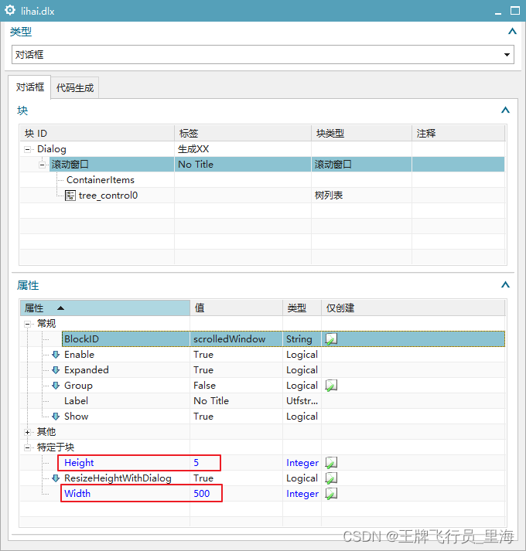The image size is (526, 551).
Task: Click the 值 column header
Action: tap(237, 308)
